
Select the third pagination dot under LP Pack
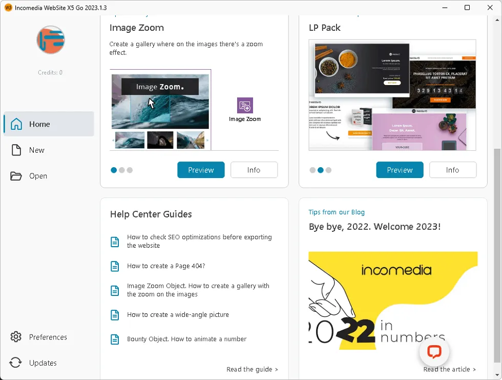click(x=328, y=170)
